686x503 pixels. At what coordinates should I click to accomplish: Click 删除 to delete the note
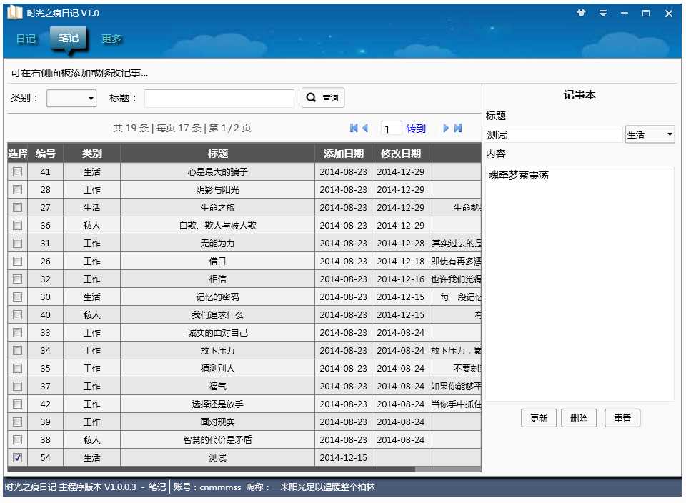(579, 417)
